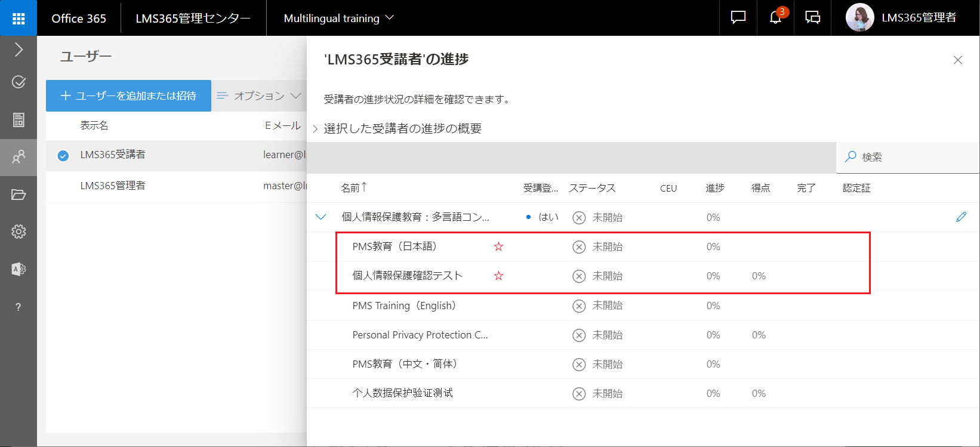This screenshot has width=980, height=447.
Task: Uncheck the LMS365受講者 user checkbox
Action: pyautogui.click(x=63, y=156)
